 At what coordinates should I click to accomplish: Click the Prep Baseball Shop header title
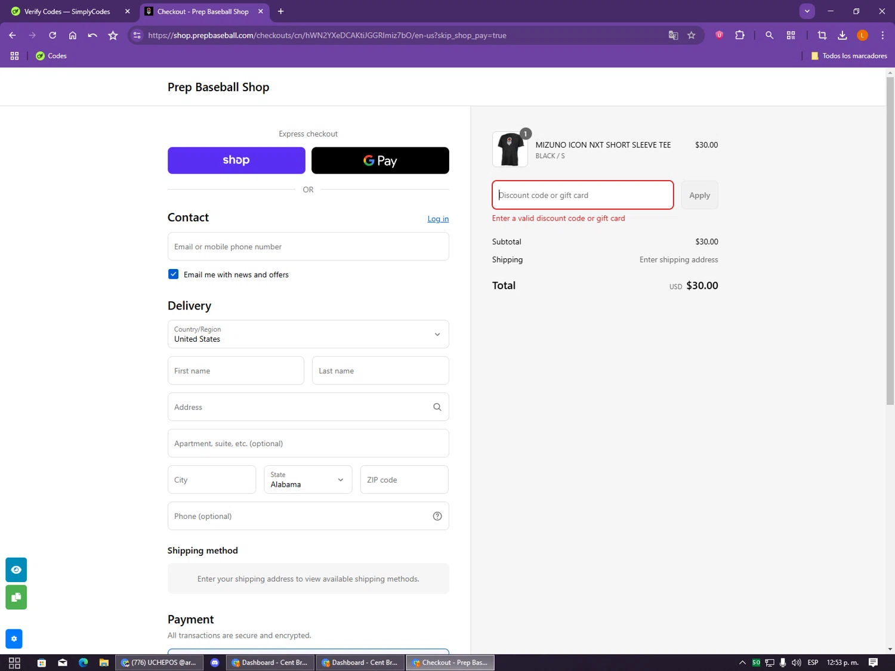coord(218,87)
